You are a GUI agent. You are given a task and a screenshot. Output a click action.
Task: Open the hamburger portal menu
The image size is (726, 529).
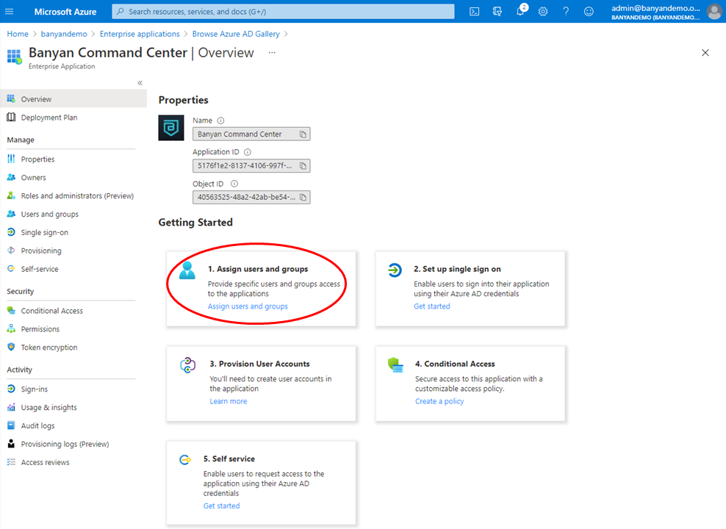(10, 12)
